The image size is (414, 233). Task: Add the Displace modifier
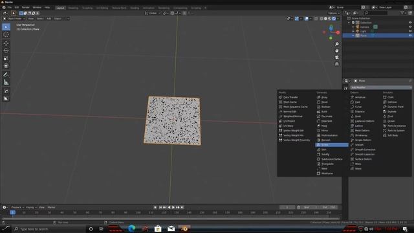tap(360, 111)
